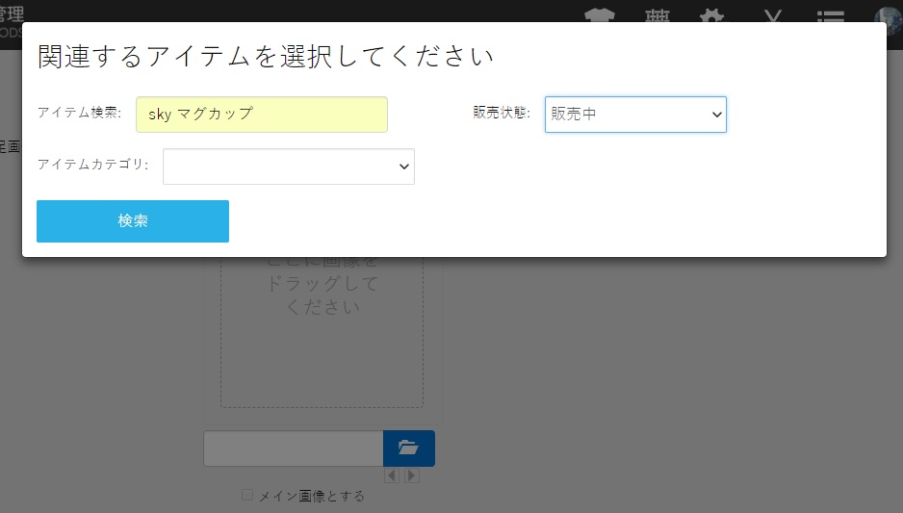The height and width of the screenshot is (513, 903).
Task: Click the yen sales icon in header
Action: [771, 14]
